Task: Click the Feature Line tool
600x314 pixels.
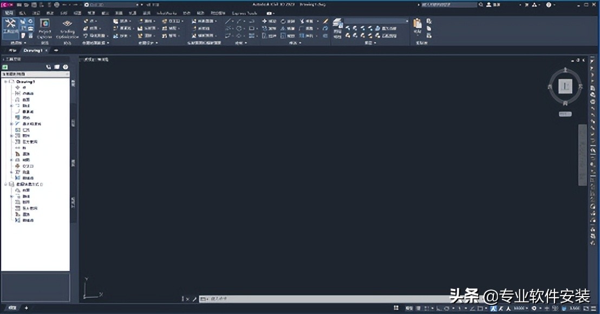Action: [x=123, y=28]
